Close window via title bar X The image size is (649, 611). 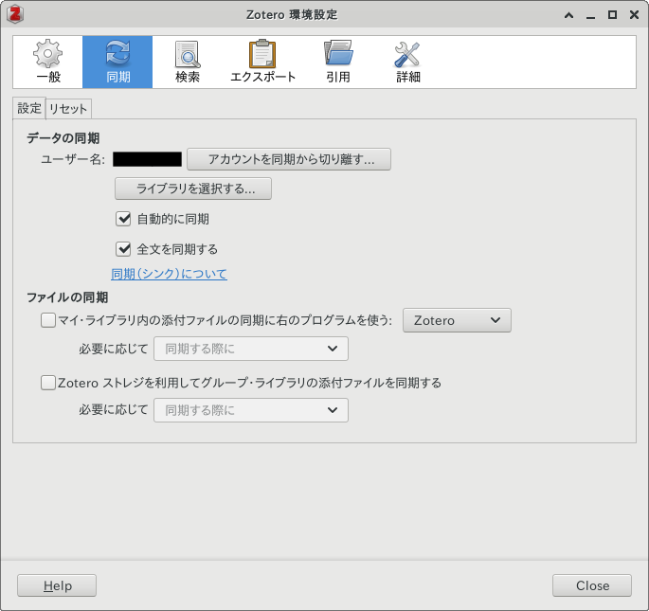(634, 15)
